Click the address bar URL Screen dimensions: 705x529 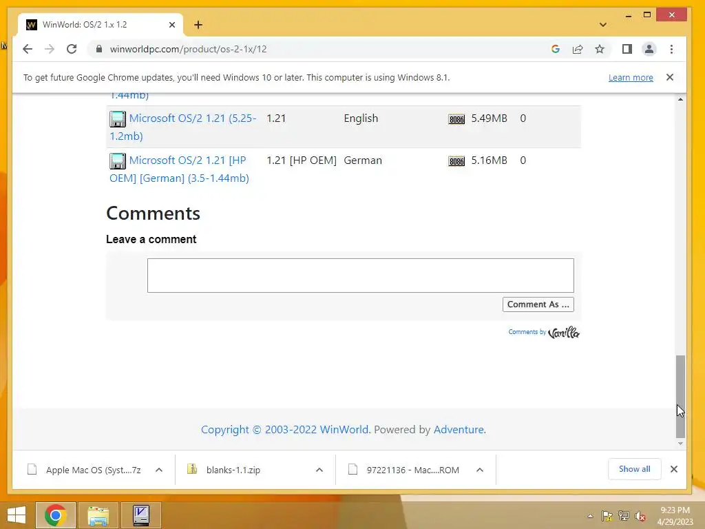tap(189, 49)
